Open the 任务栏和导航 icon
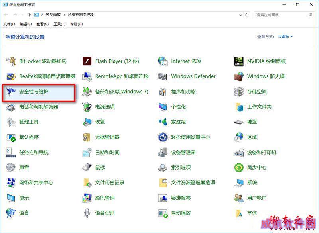319x233 pixels. (11, 153)
